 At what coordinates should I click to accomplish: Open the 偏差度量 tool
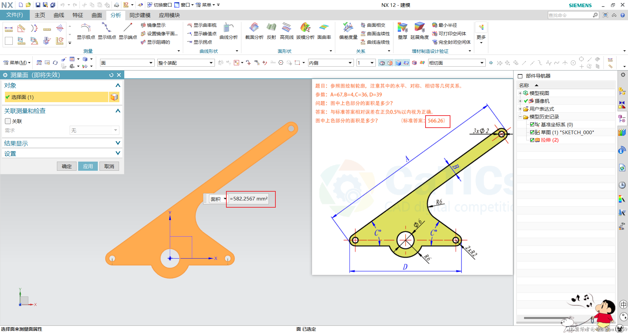(x=348, y=31)
